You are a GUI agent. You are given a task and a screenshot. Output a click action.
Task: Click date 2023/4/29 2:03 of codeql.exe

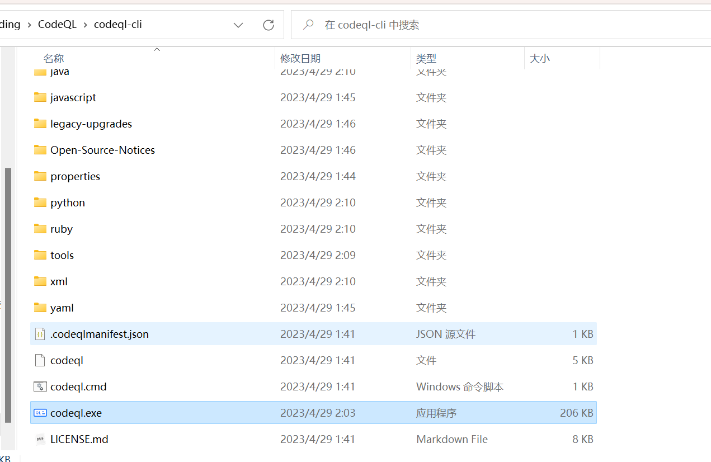[318, 413]
